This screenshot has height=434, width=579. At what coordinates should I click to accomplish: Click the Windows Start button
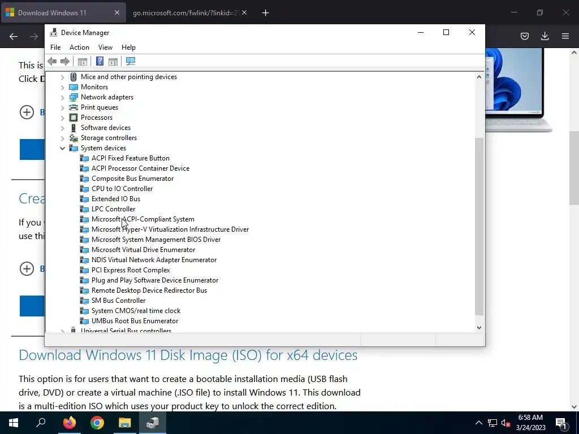click(x=14, y=423)
